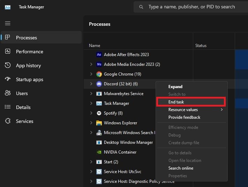The width and height of the screenshot is (248, 187).
Task: Click the Adobe After Effects process icon
Action: [x=99, y=55]
